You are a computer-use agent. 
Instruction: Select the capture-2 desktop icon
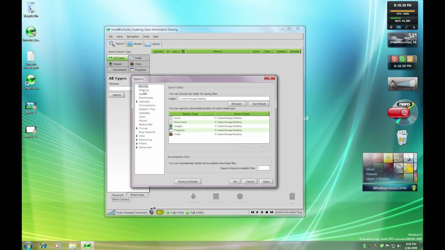point(31,132)
